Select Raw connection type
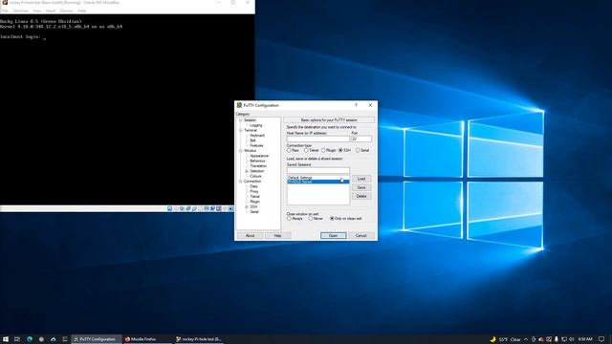The height and width of the screenshot is (344, 612). [x=293, y=150]
